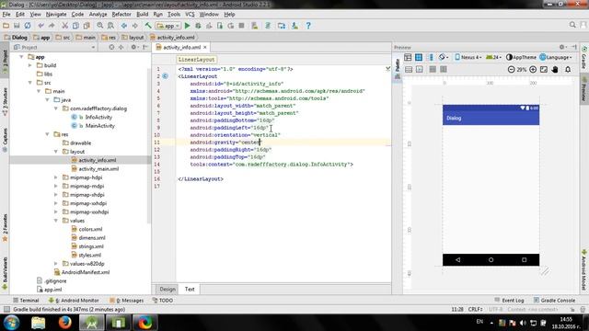Viewport: 589px width, 331px height.
Task: Click the Undo arrow in the toolbar
Action: [40, 26]
